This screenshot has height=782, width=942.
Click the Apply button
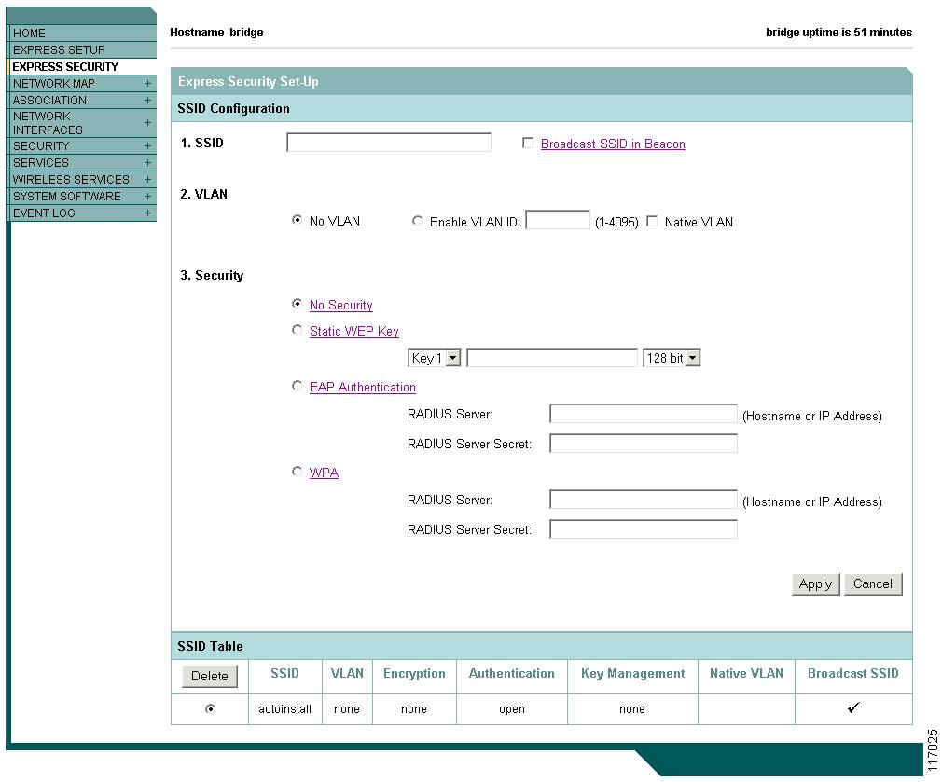815,584
